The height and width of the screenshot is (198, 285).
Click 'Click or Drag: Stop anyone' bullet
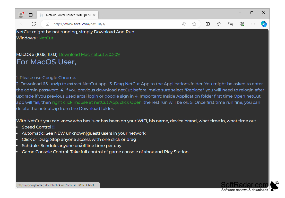tap(79, 140)
